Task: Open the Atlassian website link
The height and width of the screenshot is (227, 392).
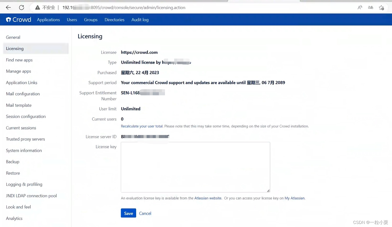Action: (208, 198)
